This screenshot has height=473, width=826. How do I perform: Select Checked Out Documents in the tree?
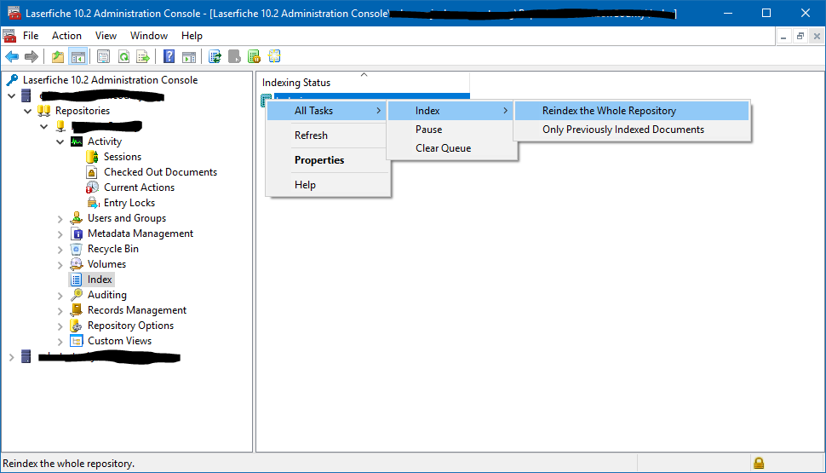(160, 172)
